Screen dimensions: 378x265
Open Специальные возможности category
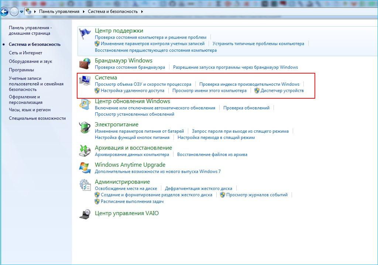pos(37,118)
